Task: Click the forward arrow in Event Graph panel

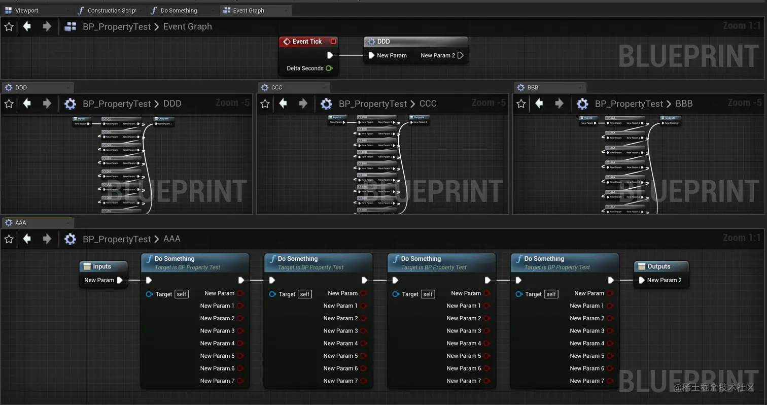Action: point(47,26)
